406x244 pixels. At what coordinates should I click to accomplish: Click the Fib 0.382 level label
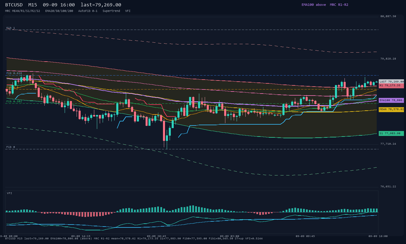14,101
